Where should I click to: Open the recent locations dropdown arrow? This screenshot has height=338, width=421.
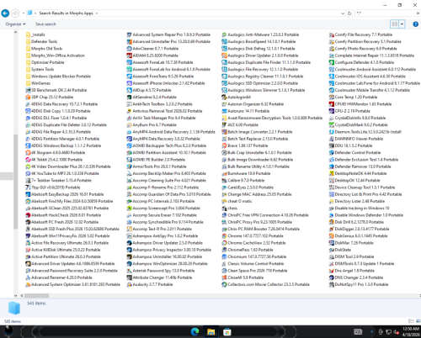point(24,13)
